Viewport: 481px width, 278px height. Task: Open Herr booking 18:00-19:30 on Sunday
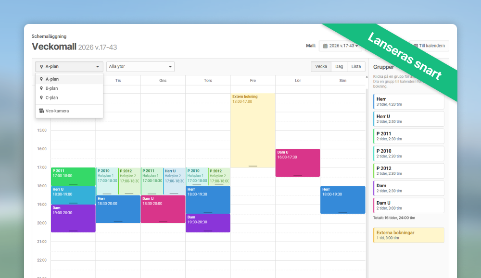pos(342,200)
